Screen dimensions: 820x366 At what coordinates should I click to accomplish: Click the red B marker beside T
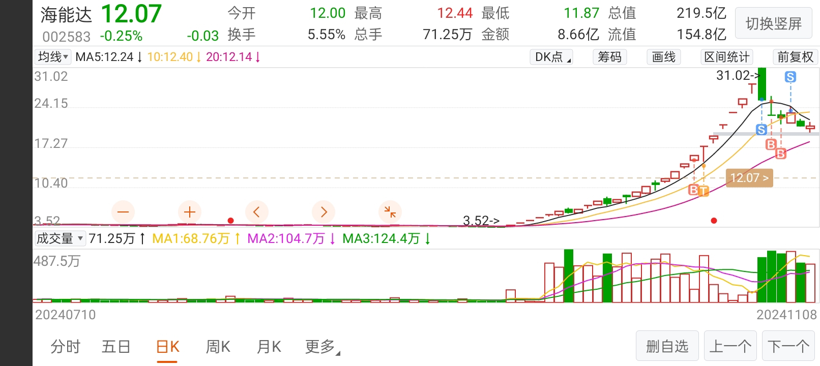tap(693, 190)
